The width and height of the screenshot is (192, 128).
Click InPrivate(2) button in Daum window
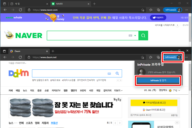point(172,57)
